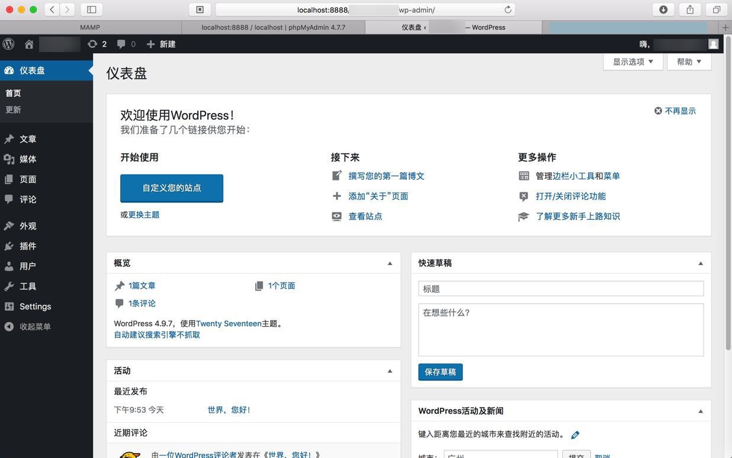Click the 1条评论 link

142,304
